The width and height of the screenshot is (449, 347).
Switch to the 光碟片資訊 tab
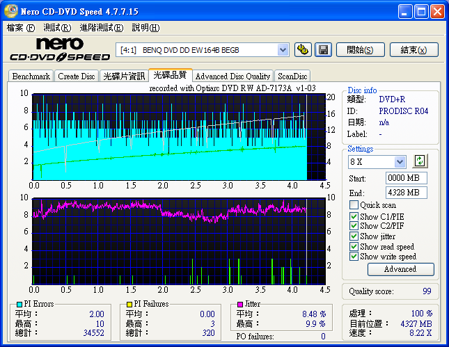tap(124, 76)
